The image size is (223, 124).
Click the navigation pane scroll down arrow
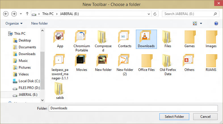tap(42, 100)
